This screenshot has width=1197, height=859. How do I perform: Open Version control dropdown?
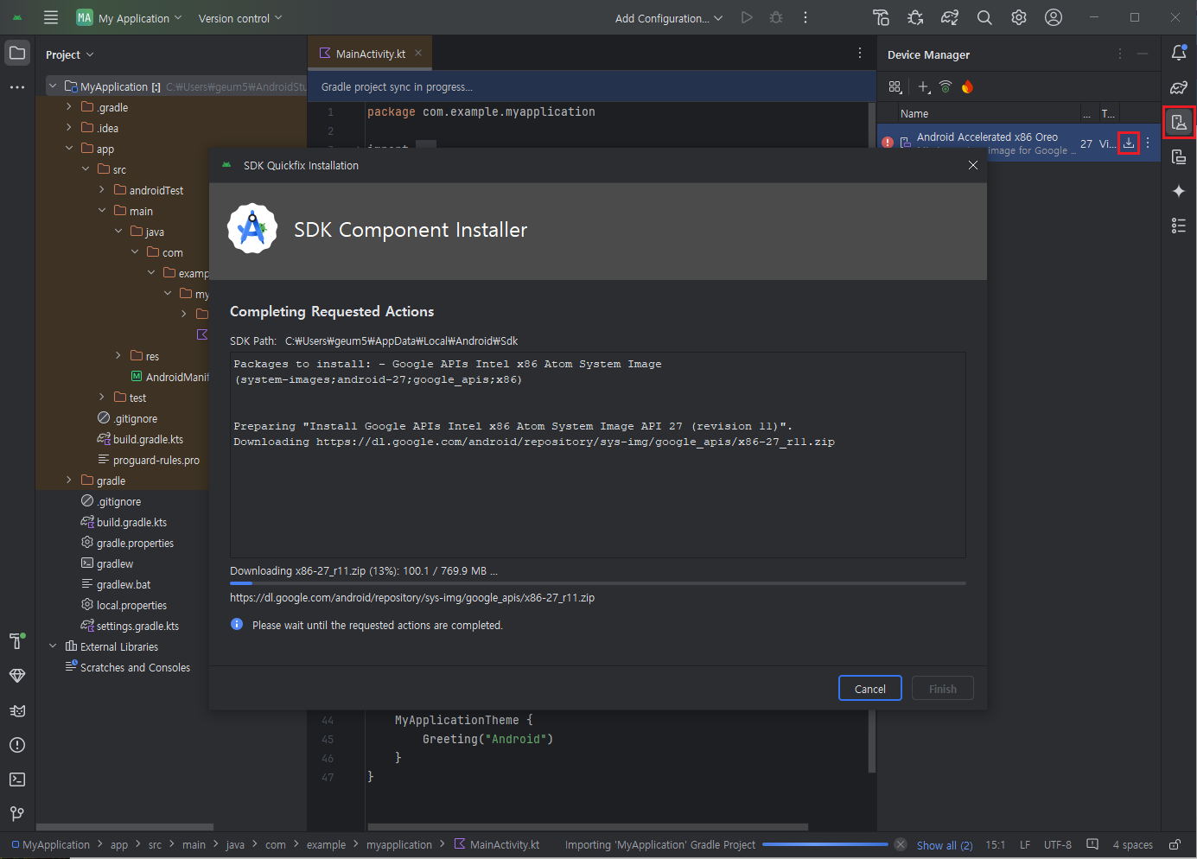tap(240, 18)
